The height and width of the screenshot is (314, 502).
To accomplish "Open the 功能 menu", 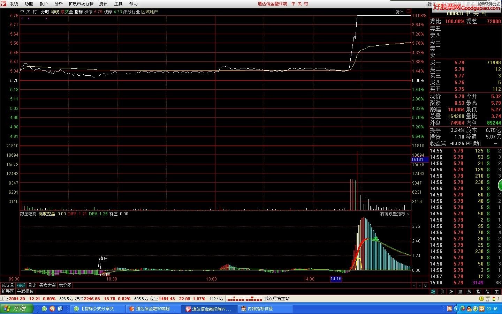I will tap(29, 4).
